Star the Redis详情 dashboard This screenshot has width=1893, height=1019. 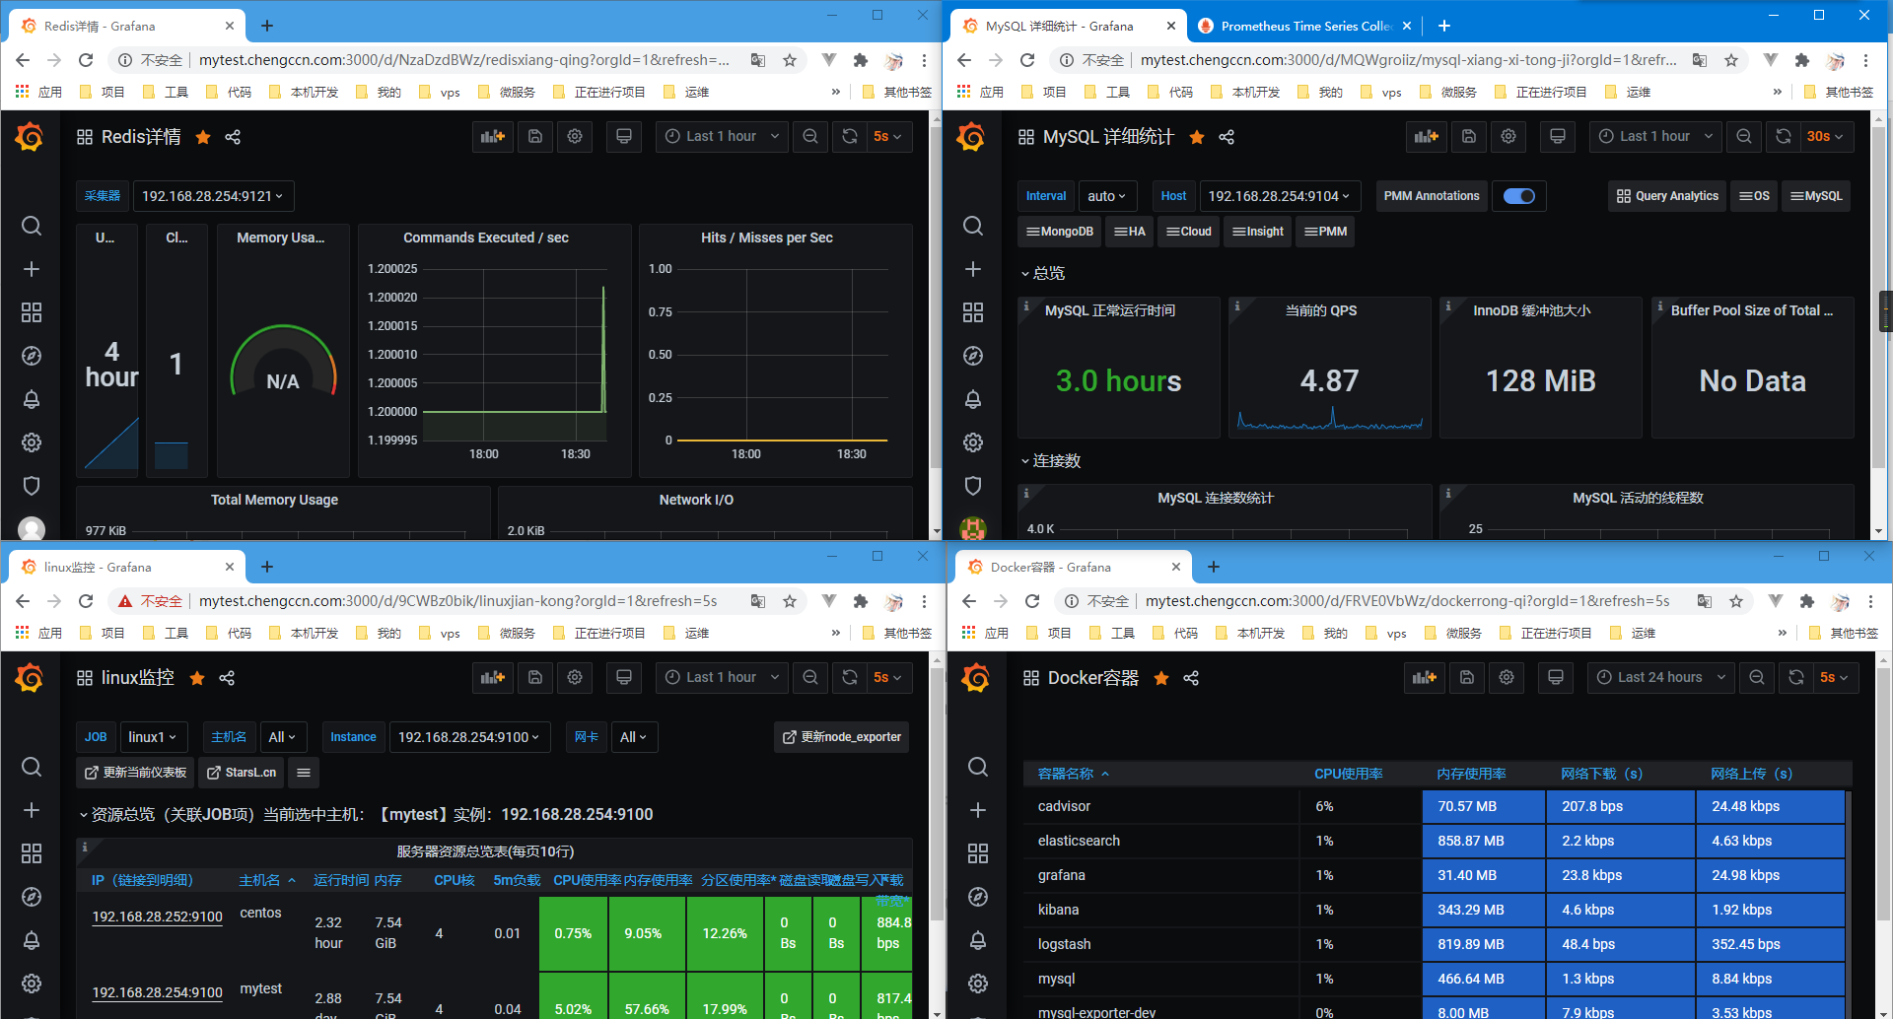203,137
